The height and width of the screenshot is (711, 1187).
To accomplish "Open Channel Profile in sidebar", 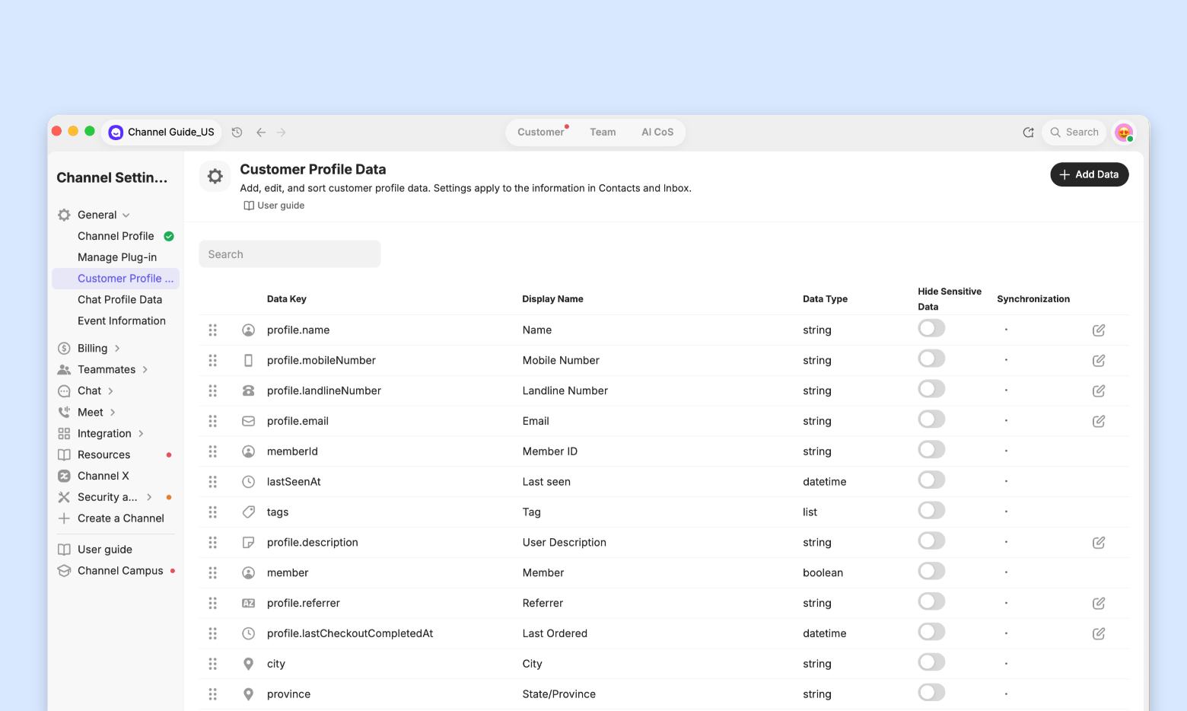I will [x=116, y=236].
